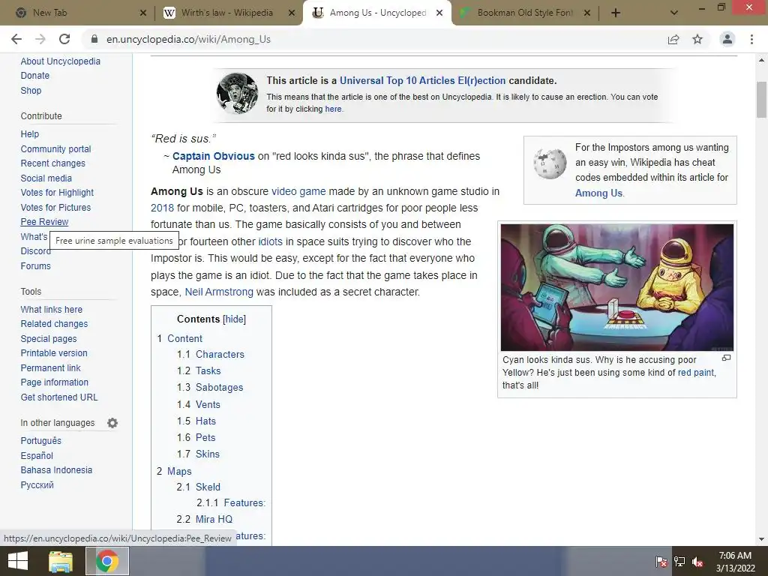This screenshot has height=576, width=768.
Task: Open the Pee Review link
Action: tap(44, 222)
